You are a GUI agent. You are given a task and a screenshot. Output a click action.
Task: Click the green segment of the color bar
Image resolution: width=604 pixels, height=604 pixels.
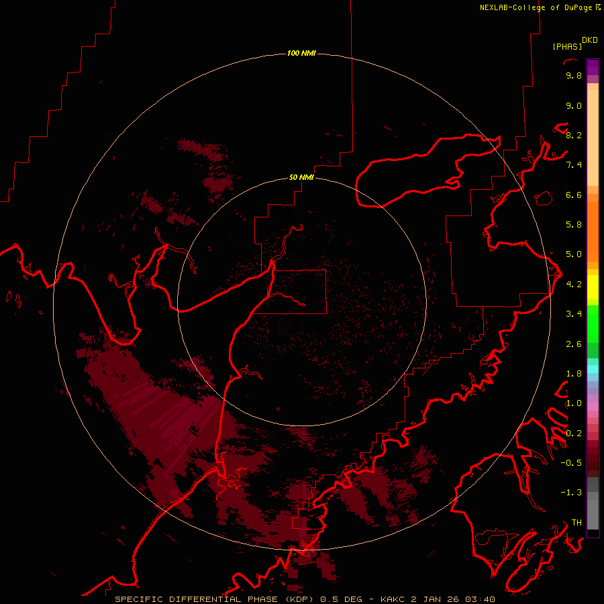coord(593,323)
